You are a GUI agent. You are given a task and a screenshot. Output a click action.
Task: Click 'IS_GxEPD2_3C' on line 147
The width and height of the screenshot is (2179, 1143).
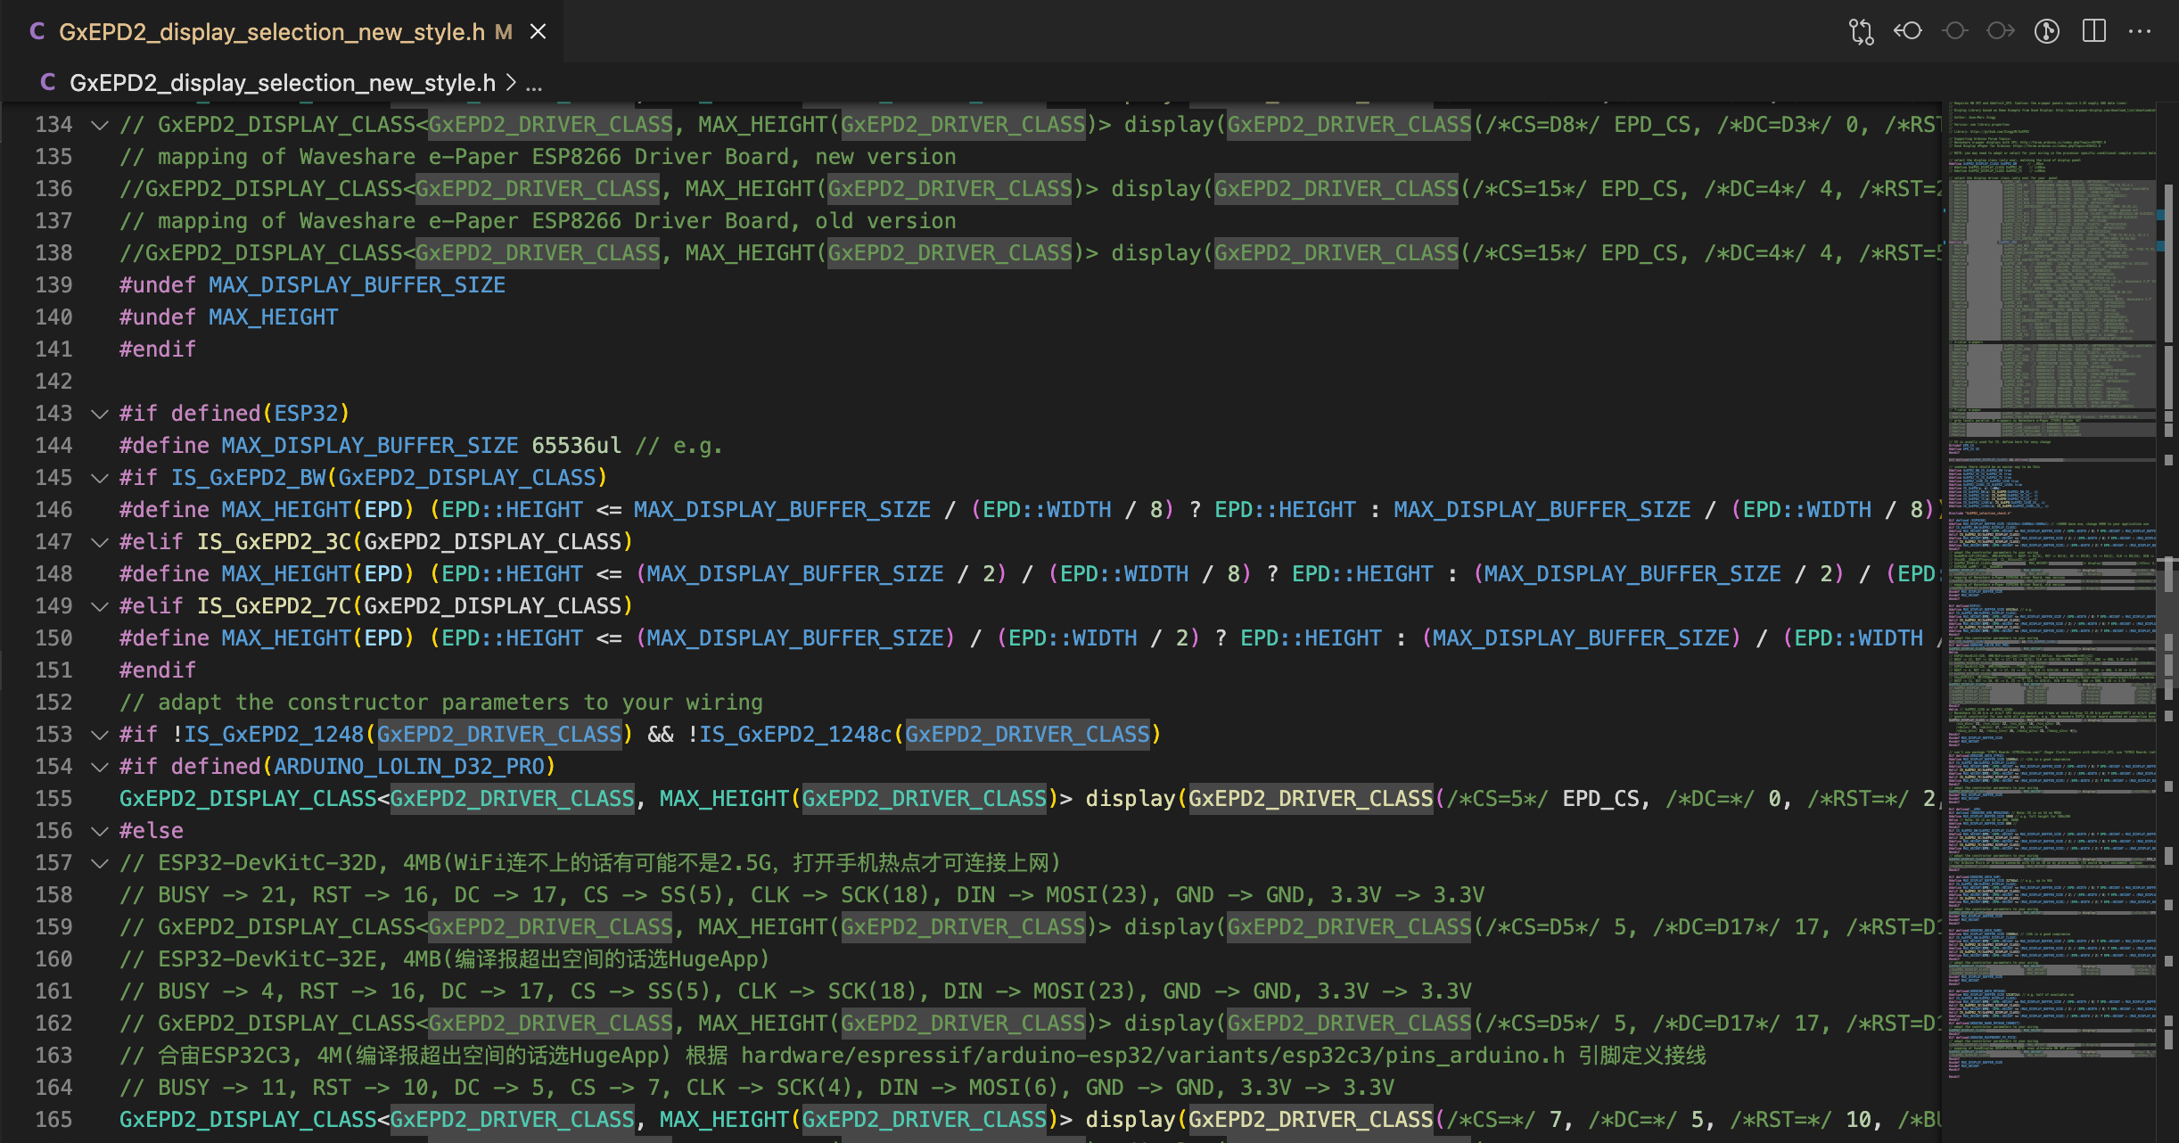(x=275, y=542)
